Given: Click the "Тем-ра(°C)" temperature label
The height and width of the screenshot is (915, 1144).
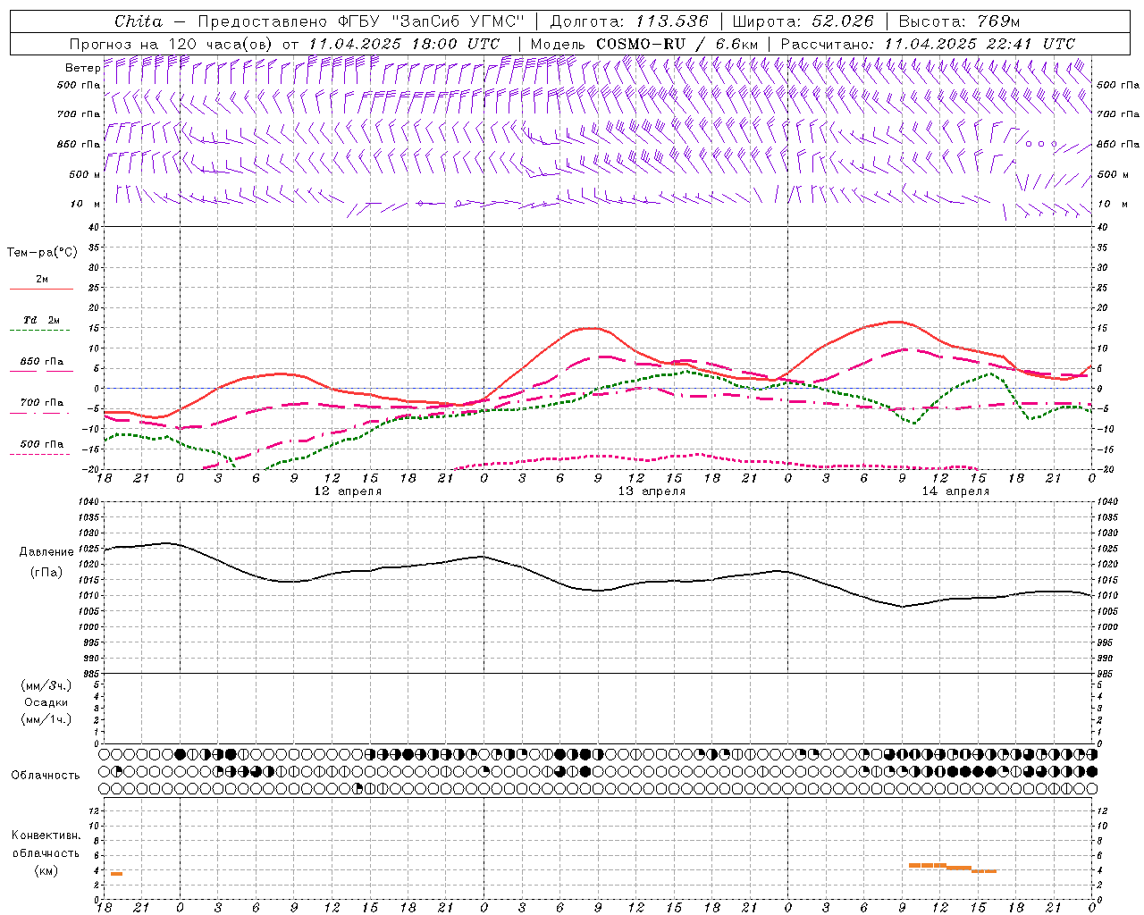Looking at the screenshot, I should (42, 252).
